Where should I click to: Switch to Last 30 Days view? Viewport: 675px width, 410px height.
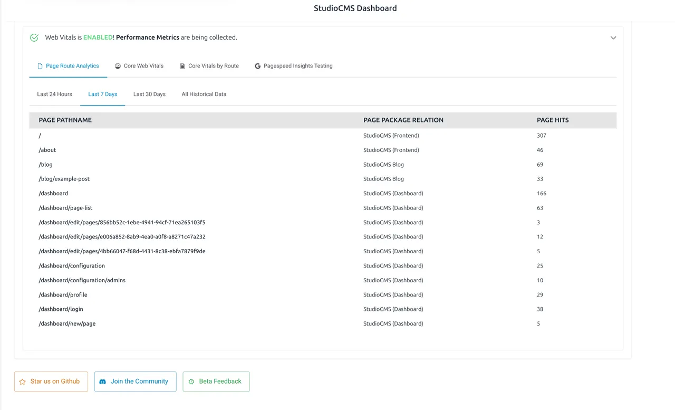click(149, 94)
